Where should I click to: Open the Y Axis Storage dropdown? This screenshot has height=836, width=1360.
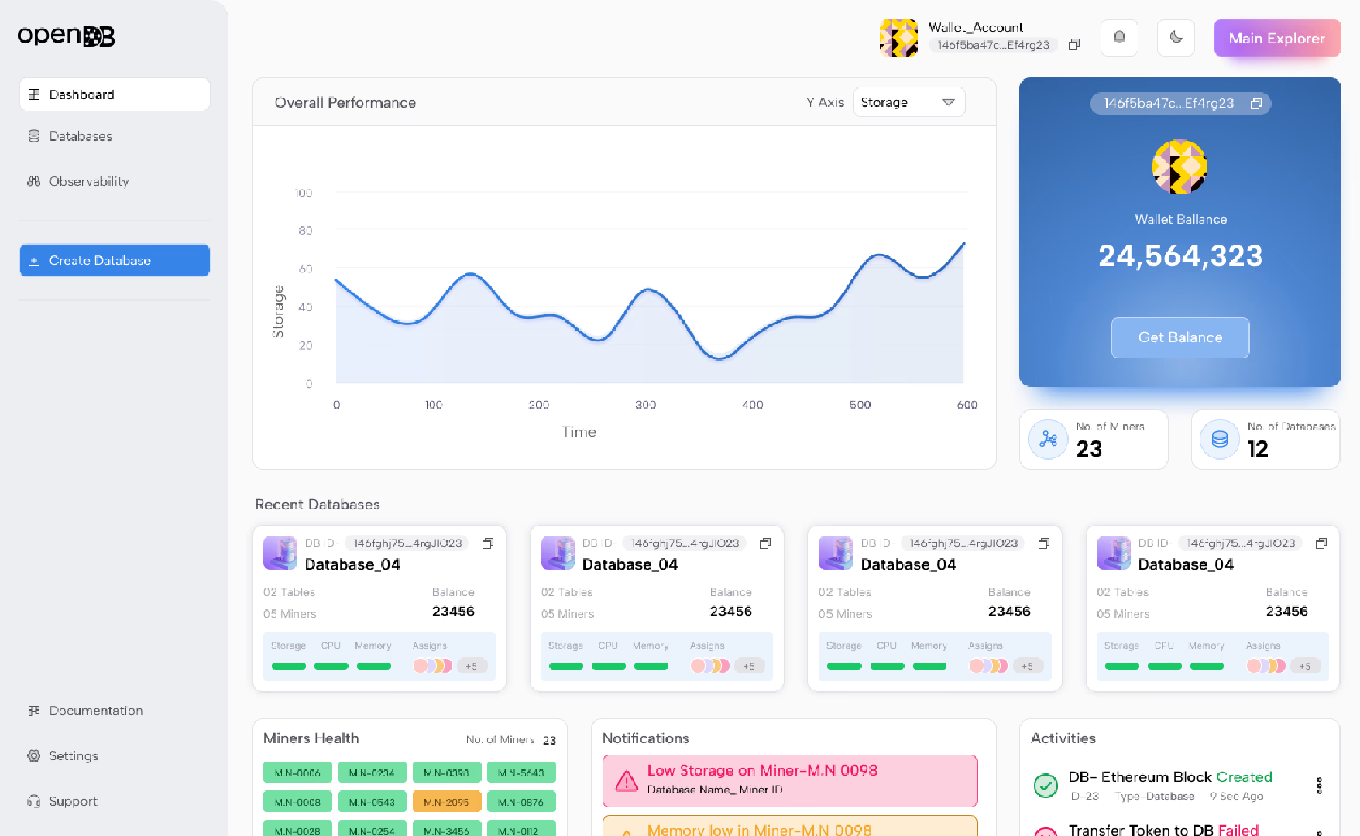click(908, 102)
